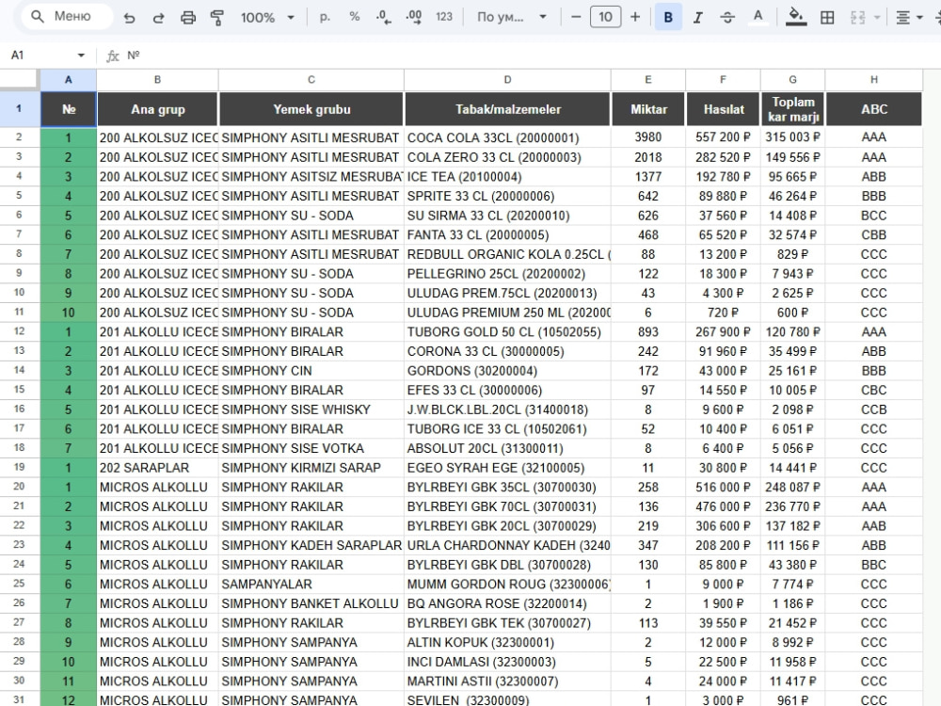Click cell 'EGEO SYRAH EGE (32100005)'
Viewport: 941px width, 706px height.
click(507, 468)
